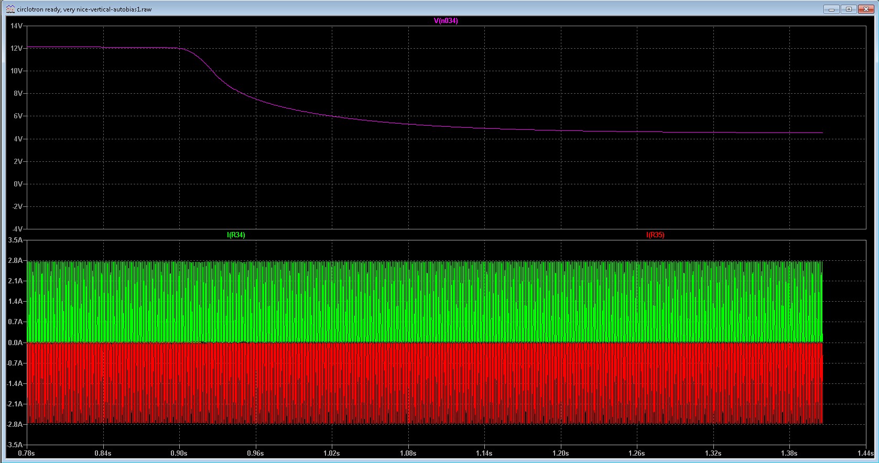Click the 6V vertical axis label
This screenshot has height=463, width=879.
pyautogui.click(x=18, y=116)
